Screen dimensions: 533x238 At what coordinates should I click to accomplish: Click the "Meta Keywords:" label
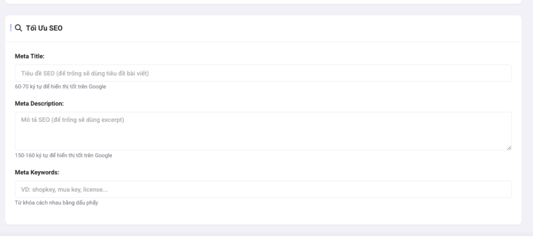(x=37, y=172)
